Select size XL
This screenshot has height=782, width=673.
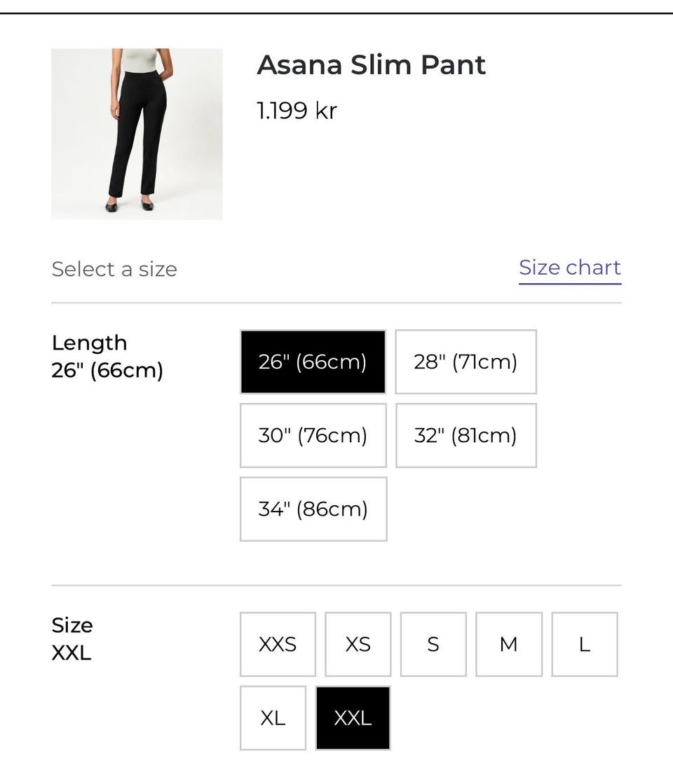(x=273, y=718)
